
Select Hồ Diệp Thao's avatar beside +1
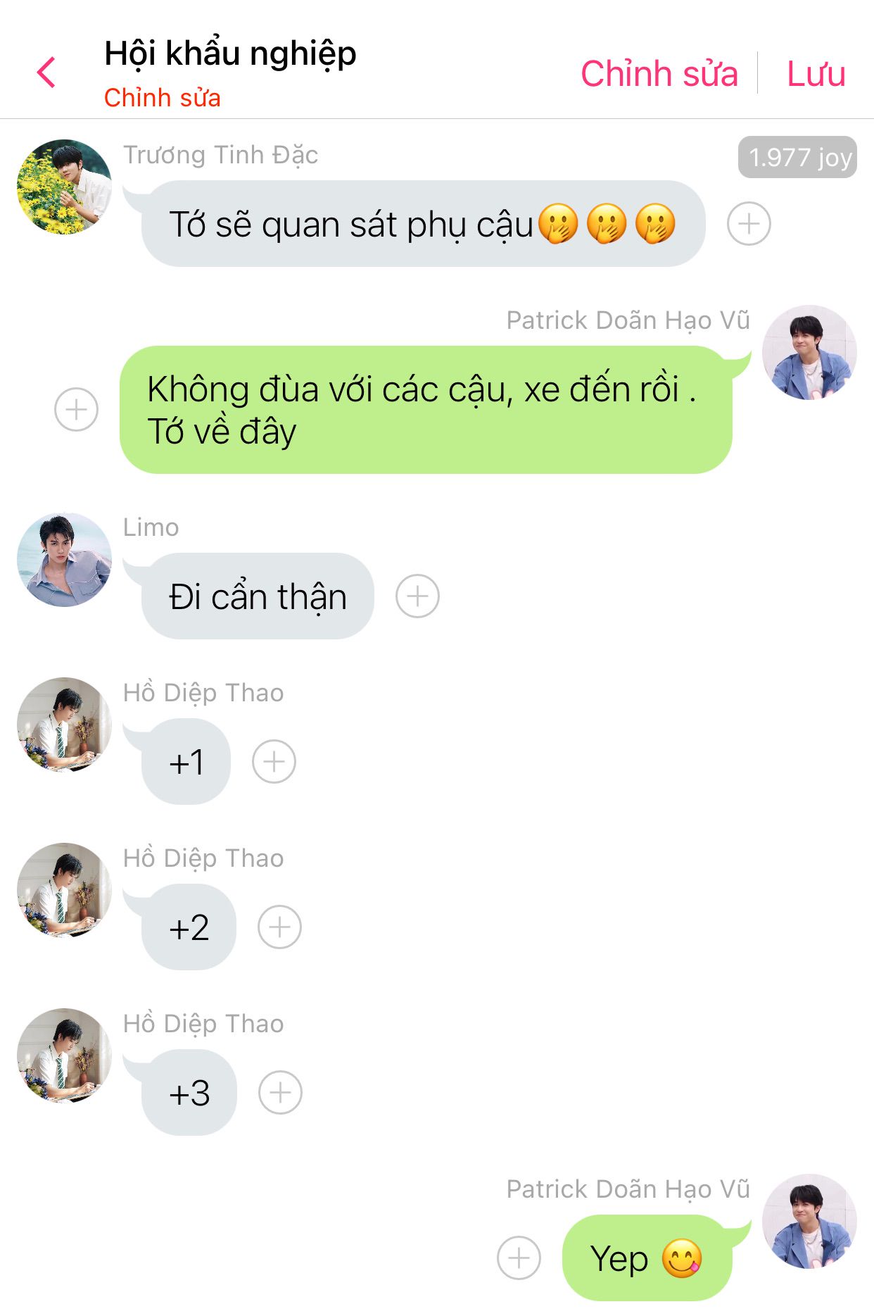coord(64,725)
